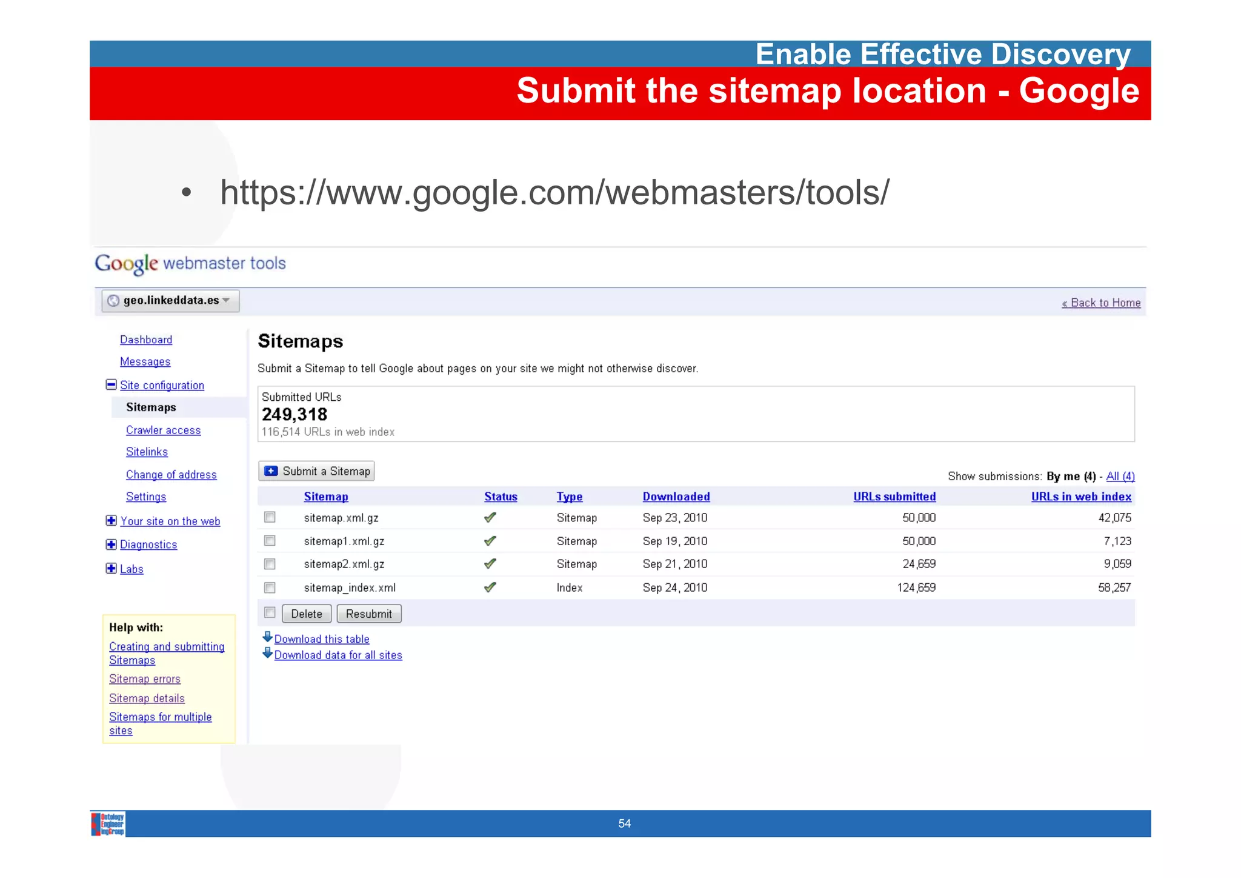Image resolution: width=1241 pixels, height=878 pixels.
Task: Click the Download this table link
Action: click(322, 639)
